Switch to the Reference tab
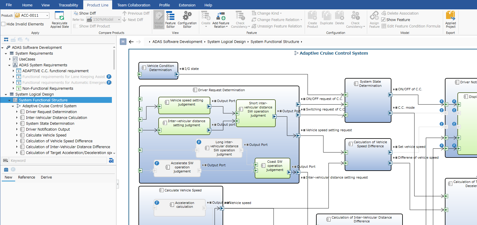This screenshot has width=477, height=225. point(27,177)
